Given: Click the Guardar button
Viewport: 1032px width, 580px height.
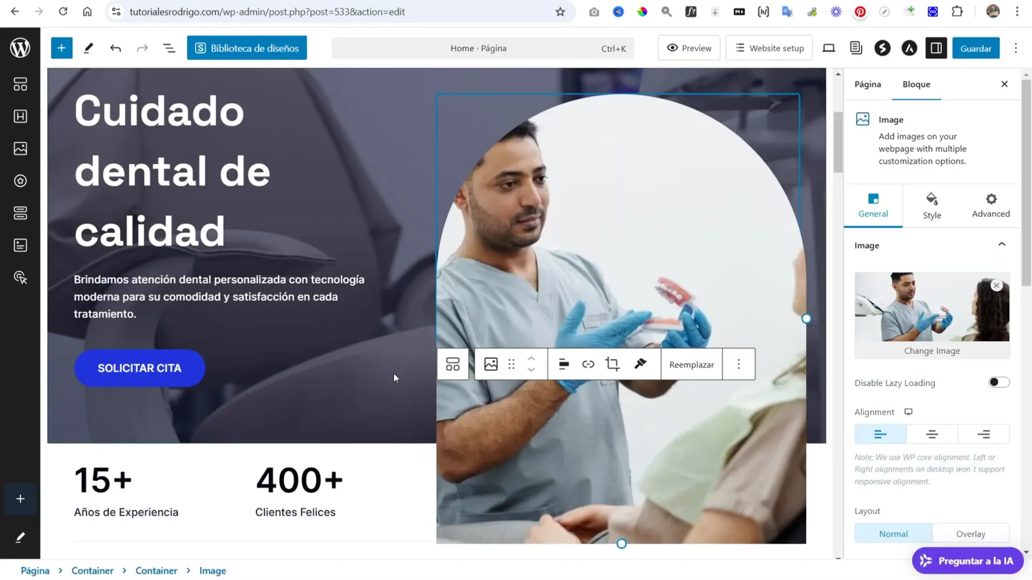Looking at the screenshot, I should click(975, 48).
